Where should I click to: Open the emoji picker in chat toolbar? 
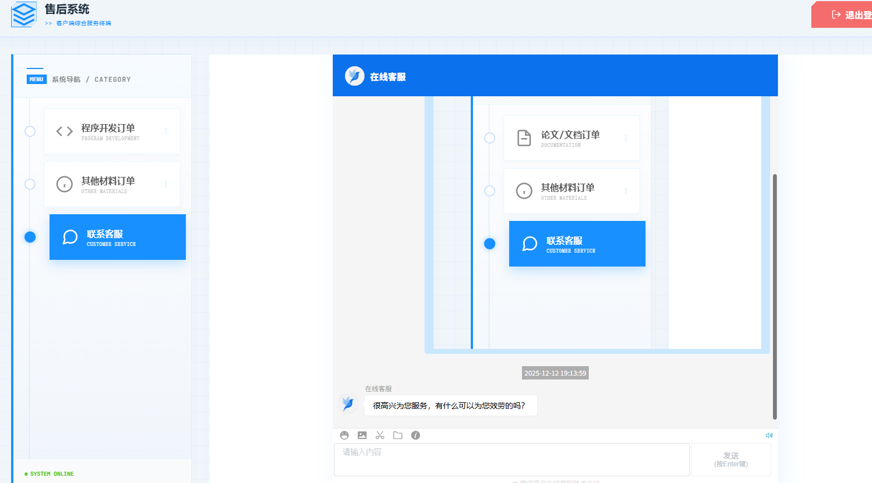point(344,435)
